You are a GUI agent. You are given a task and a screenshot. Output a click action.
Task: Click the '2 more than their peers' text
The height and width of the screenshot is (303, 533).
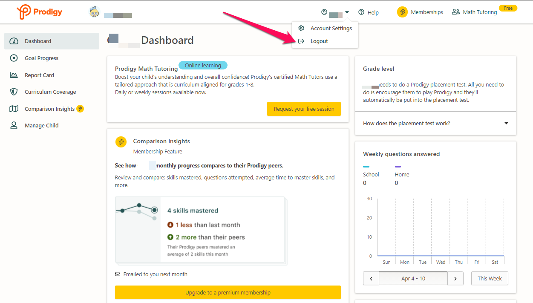point(210,237)
